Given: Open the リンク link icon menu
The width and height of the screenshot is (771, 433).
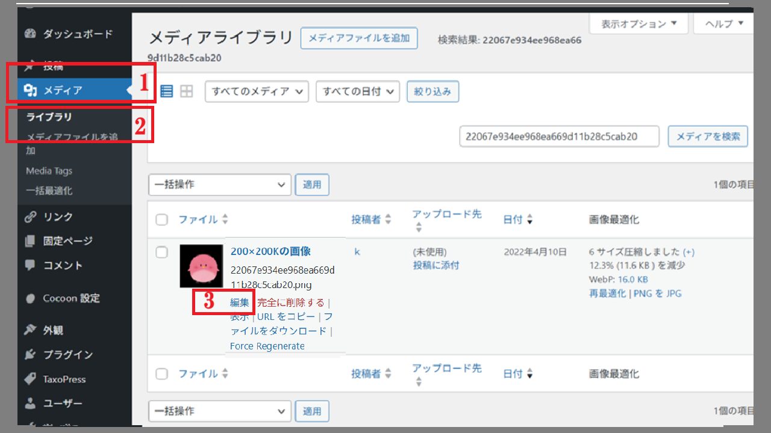Looking at the screenshot, I should click(x=30, y=216).
